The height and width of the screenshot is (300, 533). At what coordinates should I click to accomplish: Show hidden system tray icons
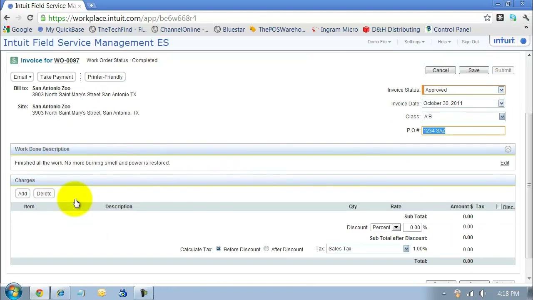(444, 293)
